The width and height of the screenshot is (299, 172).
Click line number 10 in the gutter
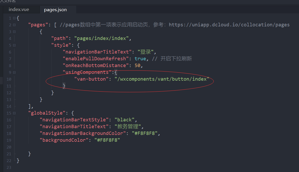9,79
